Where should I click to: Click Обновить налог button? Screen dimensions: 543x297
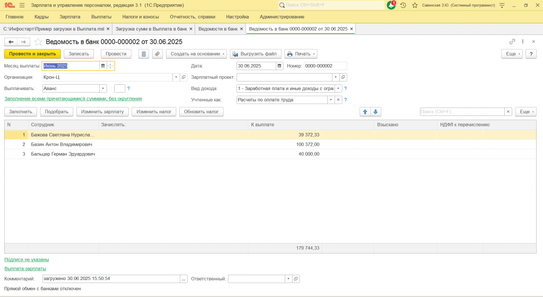coord(201,112)
